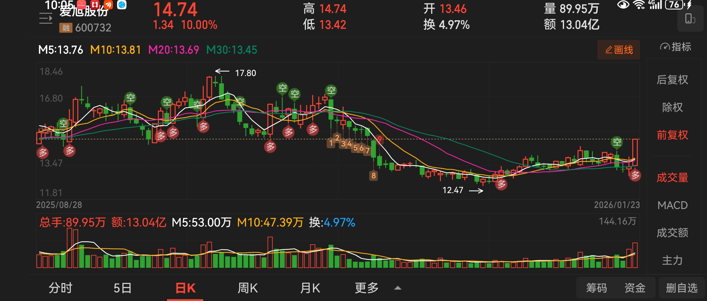Click the 资金 capital flow button
Image resolution: width=707 pixels, height=301 pixels.
coord(635,288)
